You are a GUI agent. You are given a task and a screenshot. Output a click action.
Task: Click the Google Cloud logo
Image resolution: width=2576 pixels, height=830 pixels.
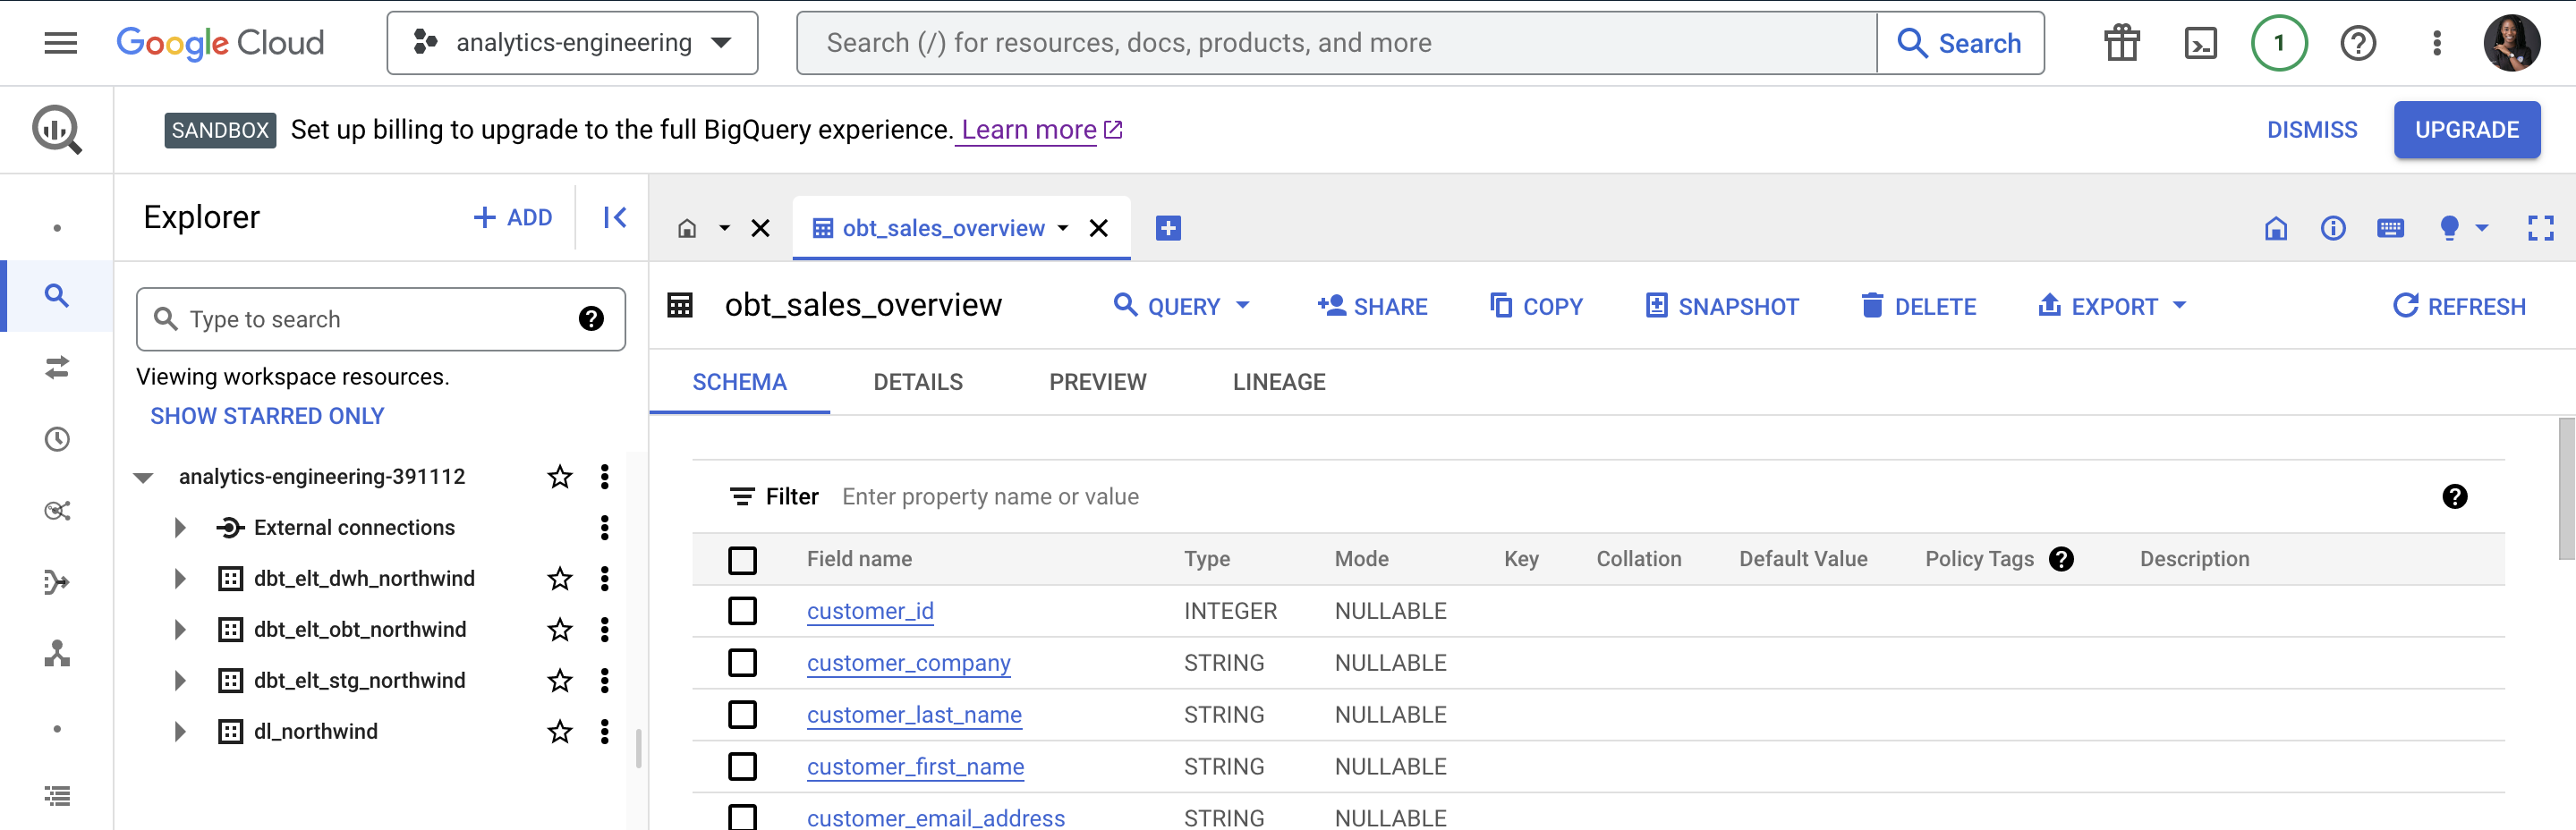(220, 43)
